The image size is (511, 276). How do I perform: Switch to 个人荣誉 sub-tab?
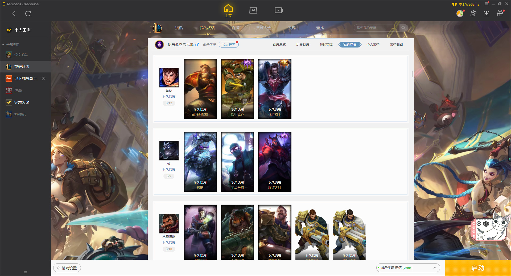(373, 45)
